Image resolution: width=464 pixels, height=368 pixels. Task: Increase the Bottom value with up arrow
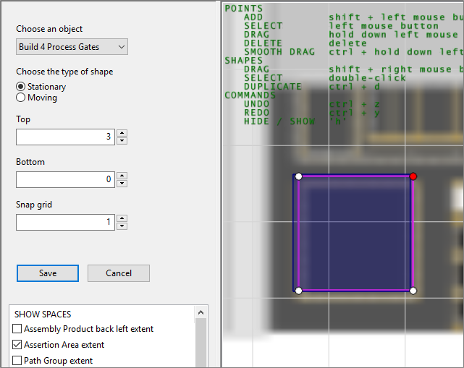click(x=122, y=175)
